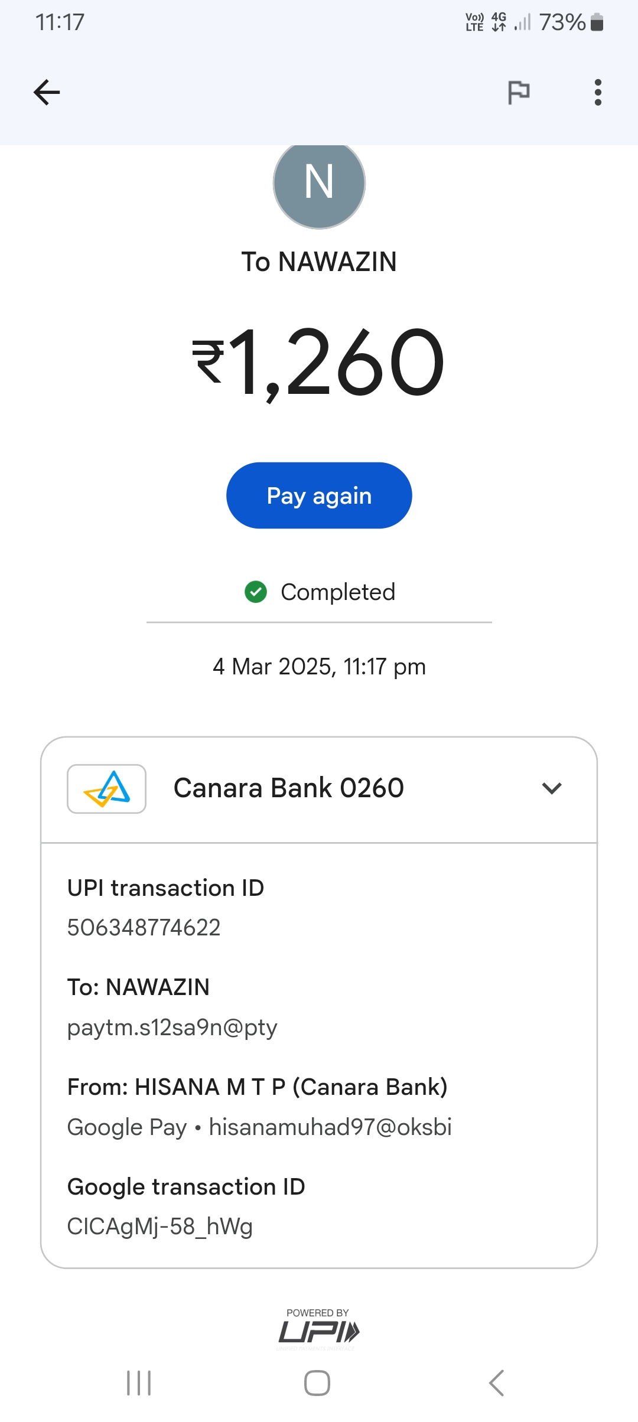Select the Canara Bank 0260 label
This screenshot has width=638, height=1422.
(288, 788)
